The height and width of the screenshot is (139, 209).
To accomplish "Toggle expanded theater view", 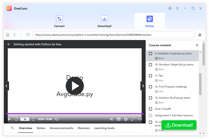I will (140, 119).
